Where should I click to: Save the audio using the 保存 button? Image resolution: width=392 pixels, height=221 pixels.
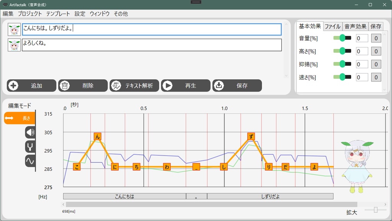pyautogui.click(x=237, y=85)
